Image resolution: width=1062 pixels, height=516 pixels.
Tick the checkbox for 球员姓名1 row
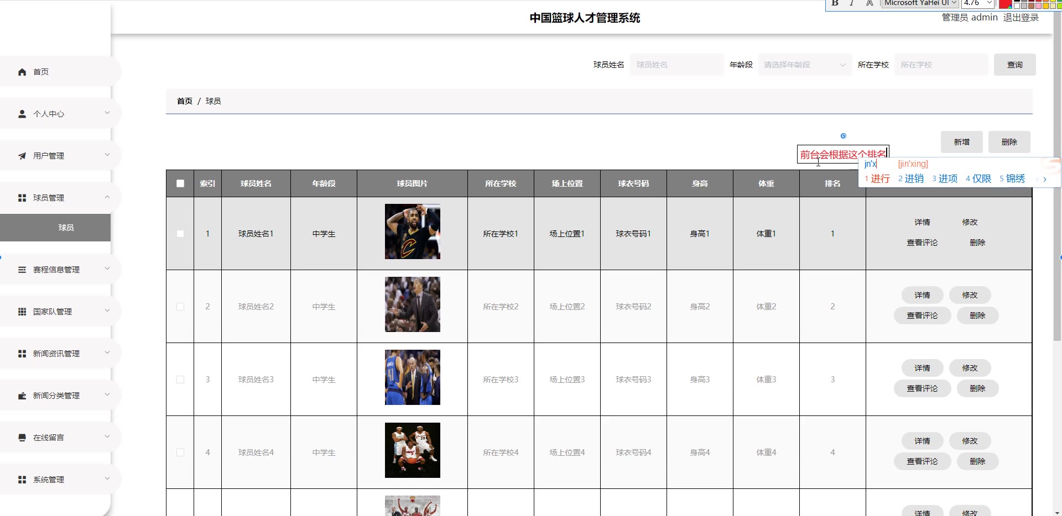pos(180,234)
